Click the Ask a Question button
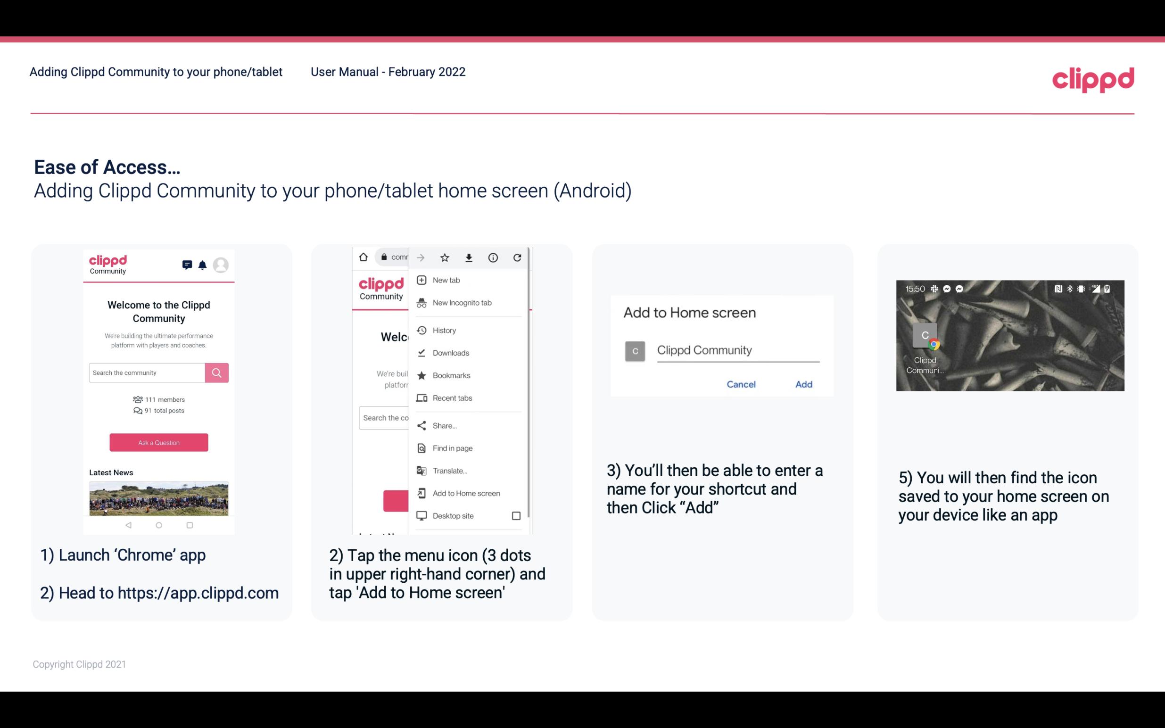This screenshot has height=728, width=1165. tap(158, 442)
